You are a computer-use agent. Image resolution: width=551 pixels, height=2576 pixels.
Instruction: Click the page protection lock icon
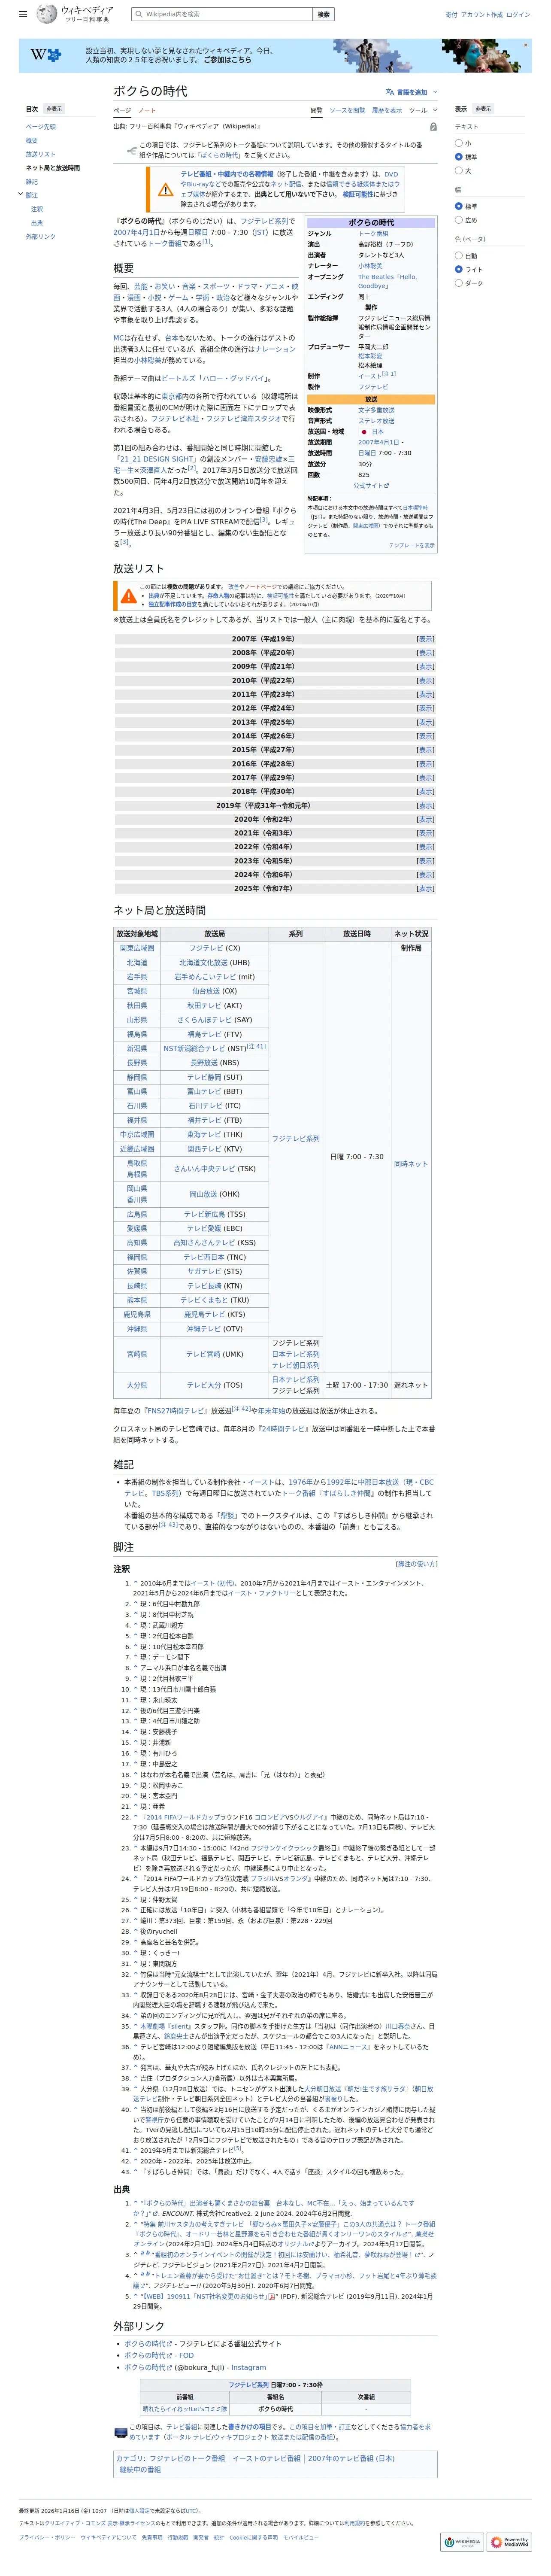pyautogui.click(x=433, y=127)
